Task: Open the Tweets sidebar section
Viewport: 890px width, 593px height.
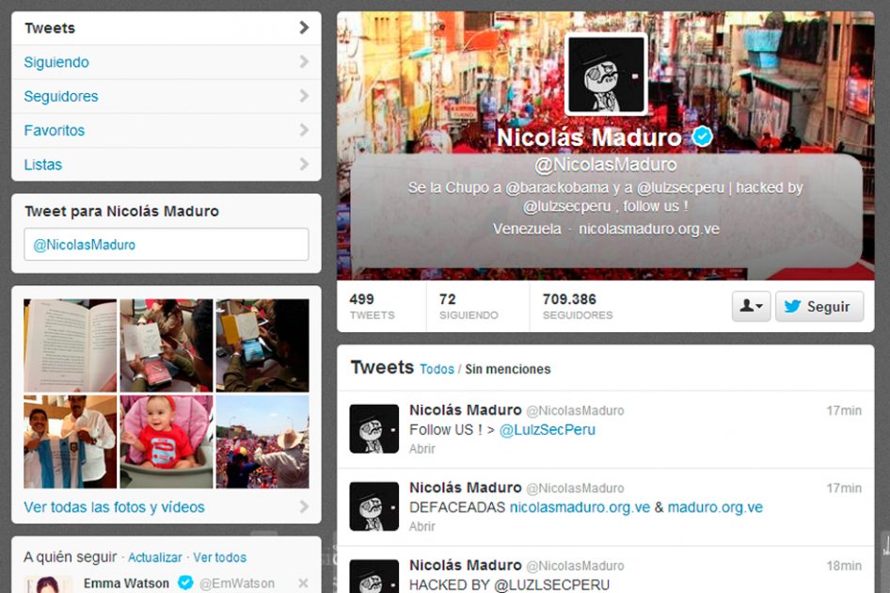Action: click(166, 28)
